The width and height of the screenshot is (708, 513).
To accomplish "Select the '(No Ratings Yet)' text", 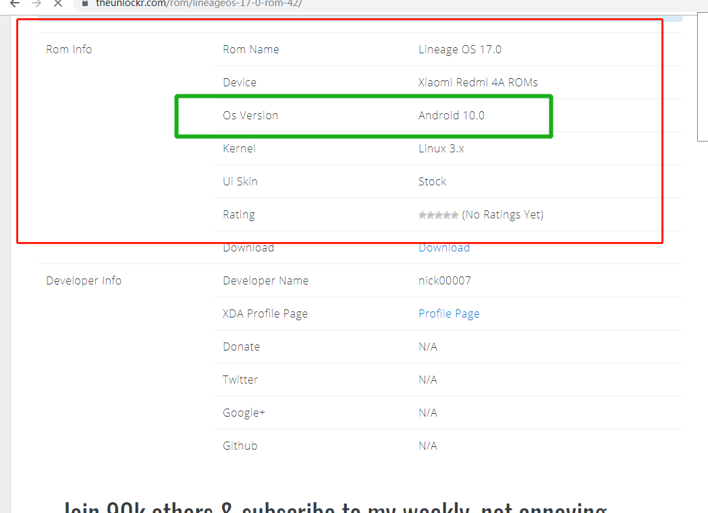I will (x=503, y=214).
